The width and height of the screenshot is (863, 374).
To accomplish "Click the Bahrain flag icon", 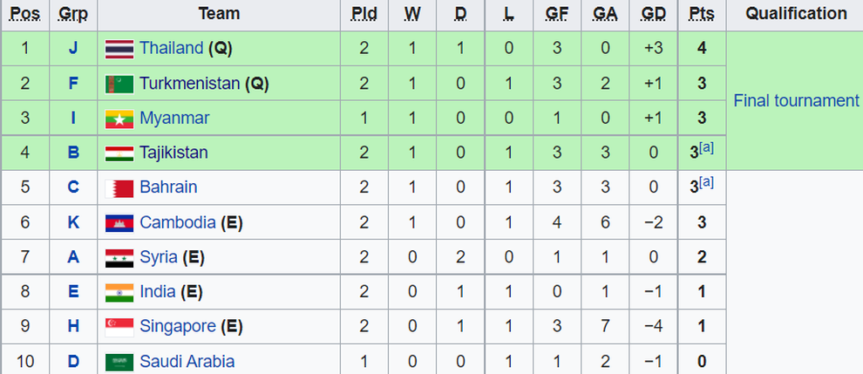I will coord(119,188).
